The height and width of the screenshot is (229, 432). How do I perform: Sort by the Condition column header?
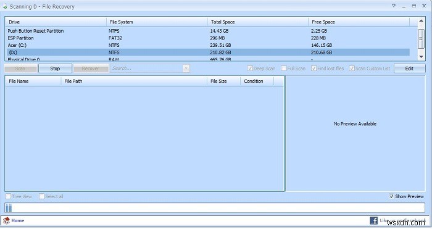coord(257,81)
